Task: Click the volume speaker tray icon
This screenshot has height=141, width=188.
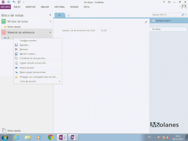Action: click(168, 138)
